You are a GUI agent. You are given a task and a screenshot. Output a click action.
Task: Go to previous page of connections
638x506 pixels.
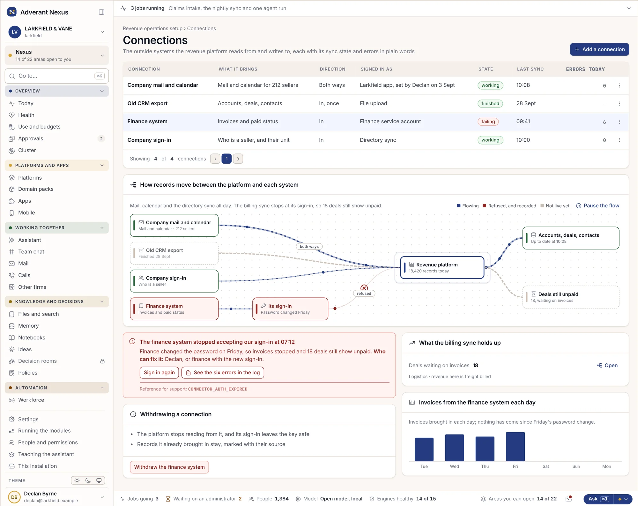[215, 159]
